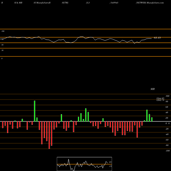Click the MR right-axis label '80'
Viewport: 171px width, 171px height.
[x=167, y=102]
